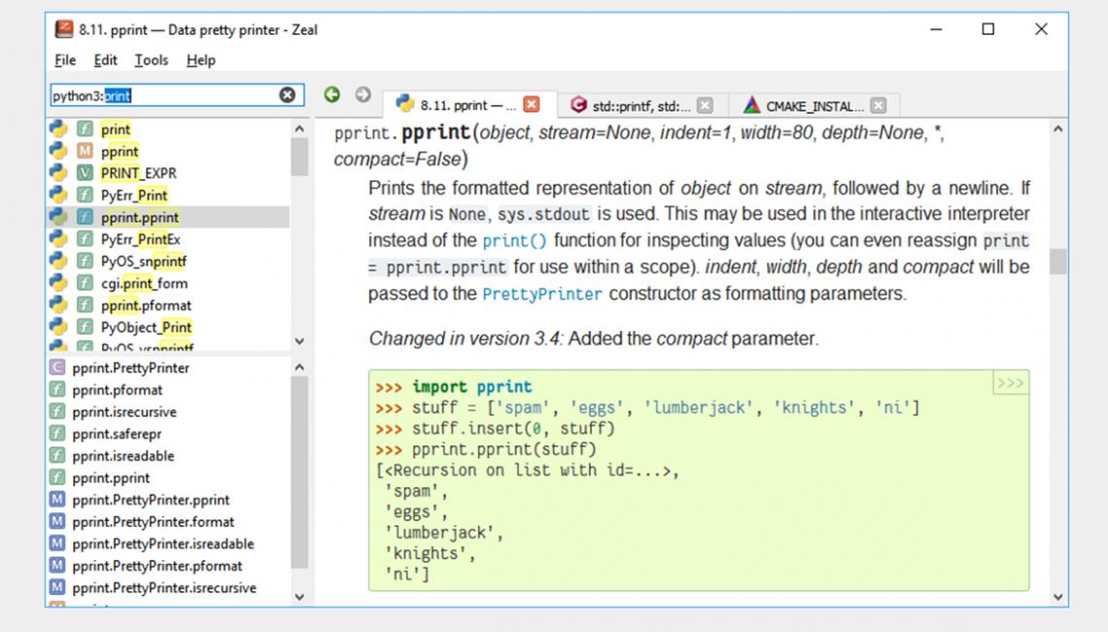1108x632 pixels.
Task: Click documentation pane scrollbar up arrow
Action: point(1057,129)
